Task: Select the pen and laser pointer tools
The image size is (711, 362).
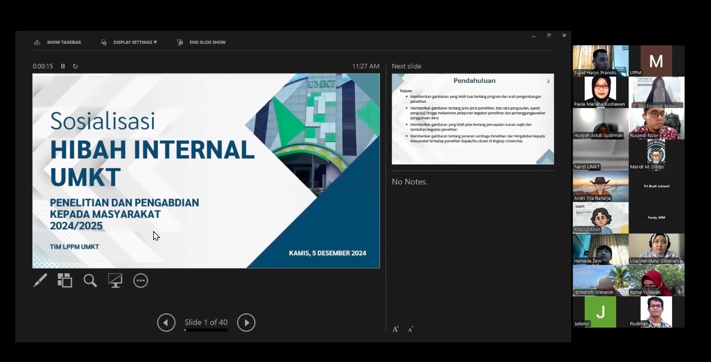Action: (40, 281)
